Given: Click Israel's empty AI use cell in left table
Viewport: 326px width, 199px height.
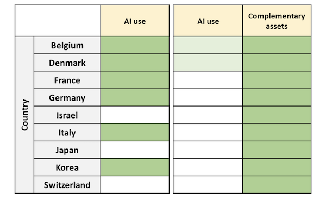Looking at the screenshot, I should pyautogui.click(x=135, y=115).
